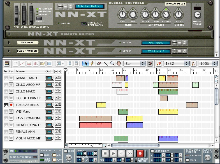Toggle Loop On/Off checkbox

coord(152,151)
